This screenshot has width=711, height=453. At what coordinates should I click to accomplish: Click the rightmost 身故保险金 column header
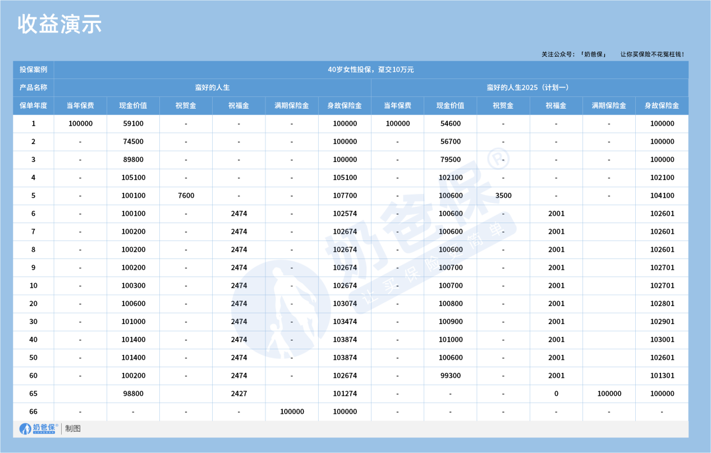[661, 105]
